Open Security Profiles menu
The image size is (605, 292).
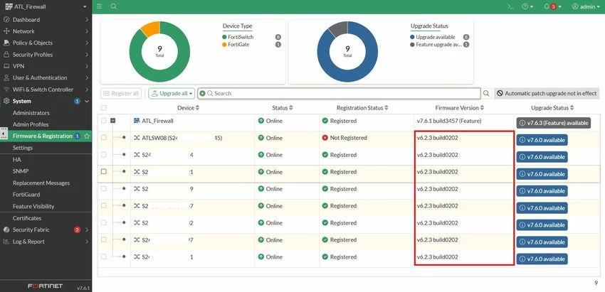[x=46, y=55]
